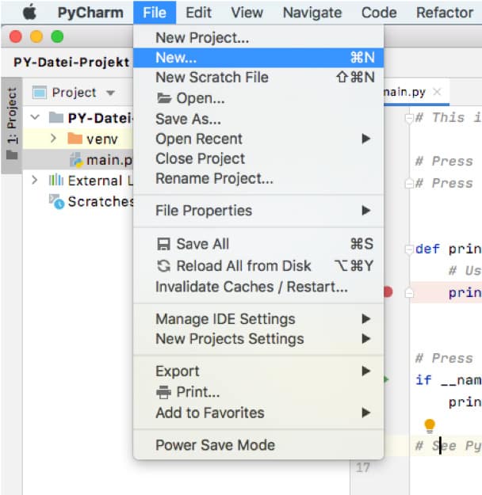482x495 pixels.
Task: Choose Save As... menu entry
Action: [x=258, y=119]
